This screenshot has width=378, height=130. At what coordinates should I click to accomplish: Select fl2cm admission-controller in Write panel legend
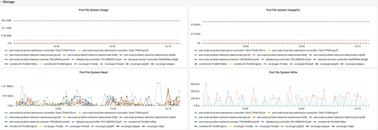tap(232, 113)
